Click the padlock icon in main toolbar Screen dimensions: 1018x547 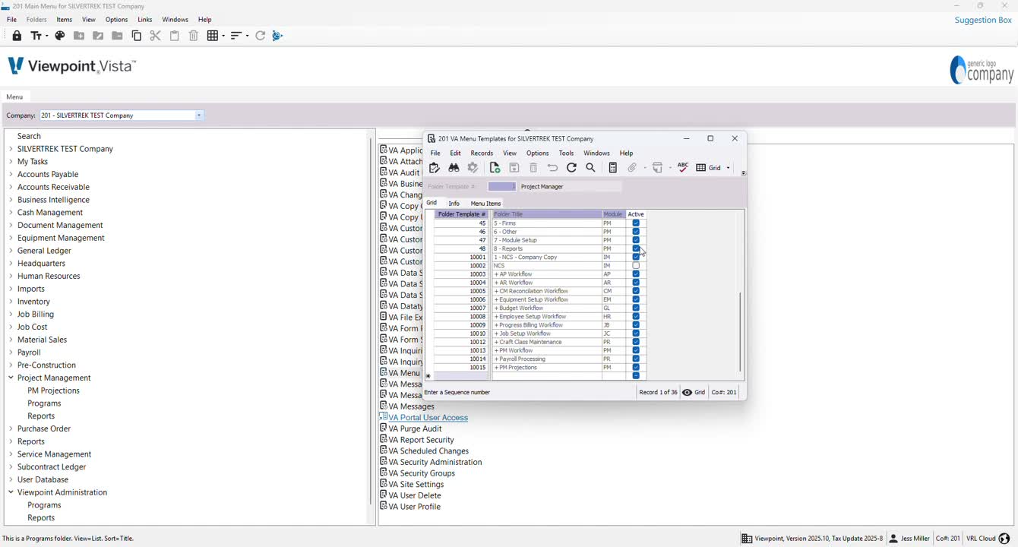pos(17,36)
